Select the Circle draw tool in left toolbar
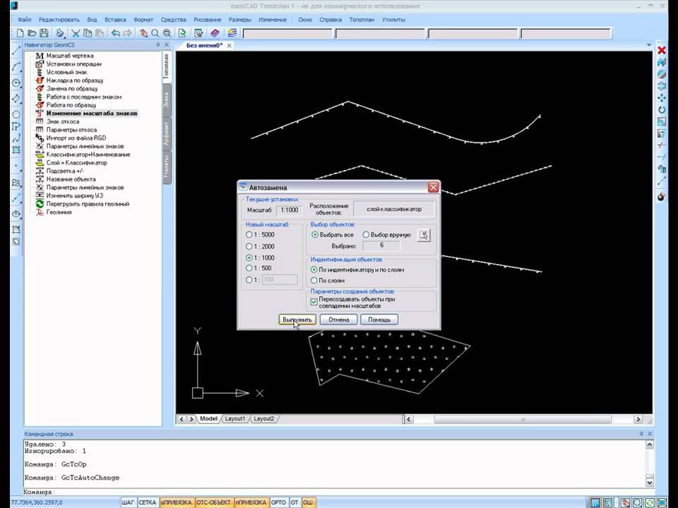This screenshot has height=508, width=678. pos(16,83)
